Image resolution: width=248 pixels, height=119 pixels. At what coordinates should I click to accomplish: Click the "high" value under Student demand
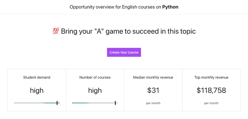point(37,90)
